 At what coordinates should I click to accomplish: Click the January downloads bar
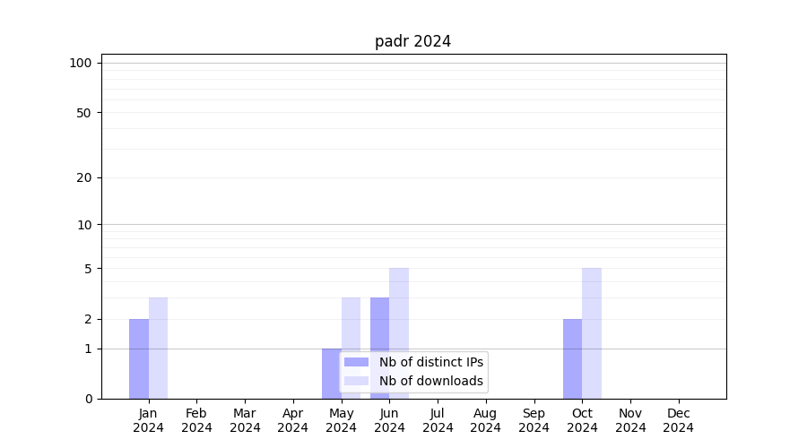159,348
